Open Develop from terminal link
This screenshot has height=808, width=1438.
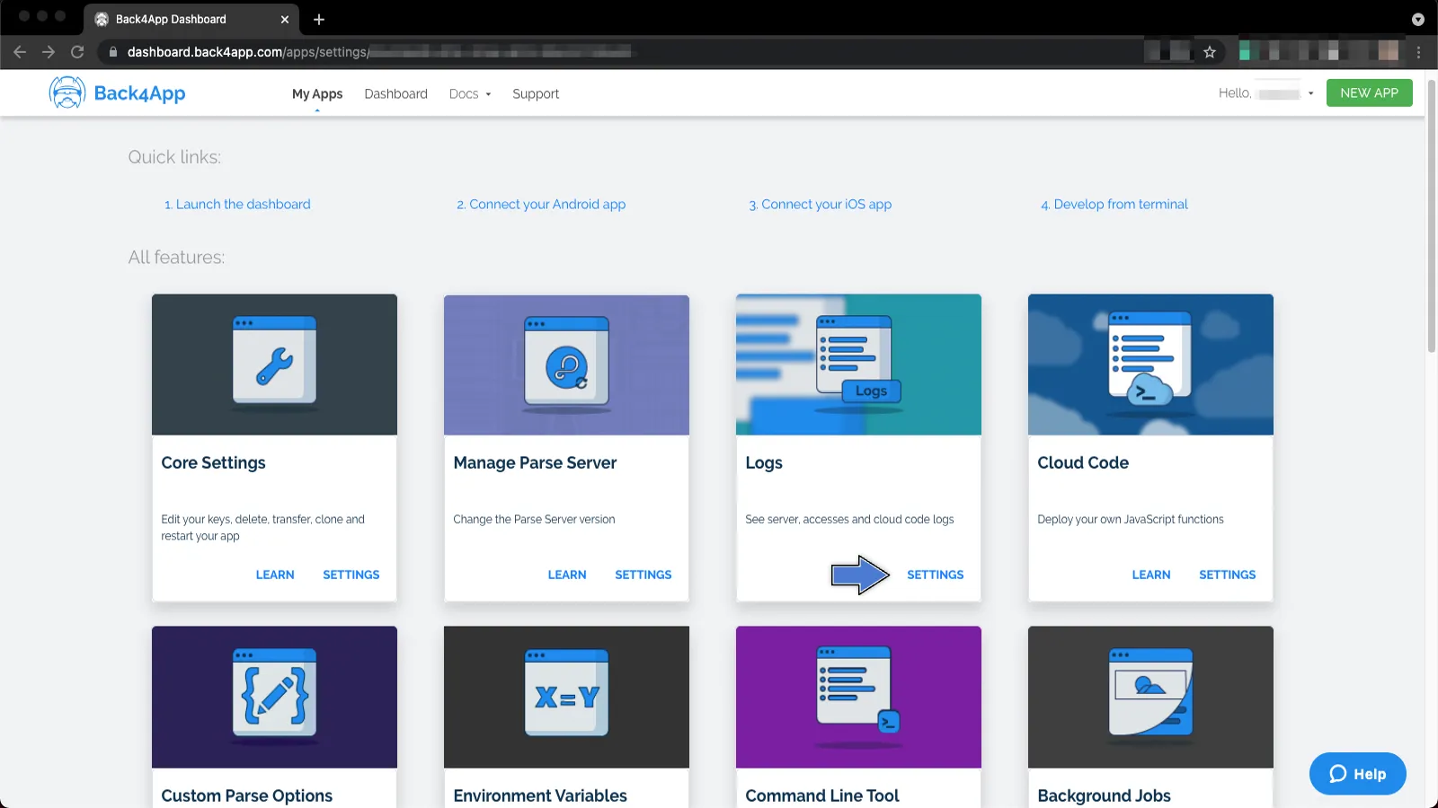tap(1114, 204)
